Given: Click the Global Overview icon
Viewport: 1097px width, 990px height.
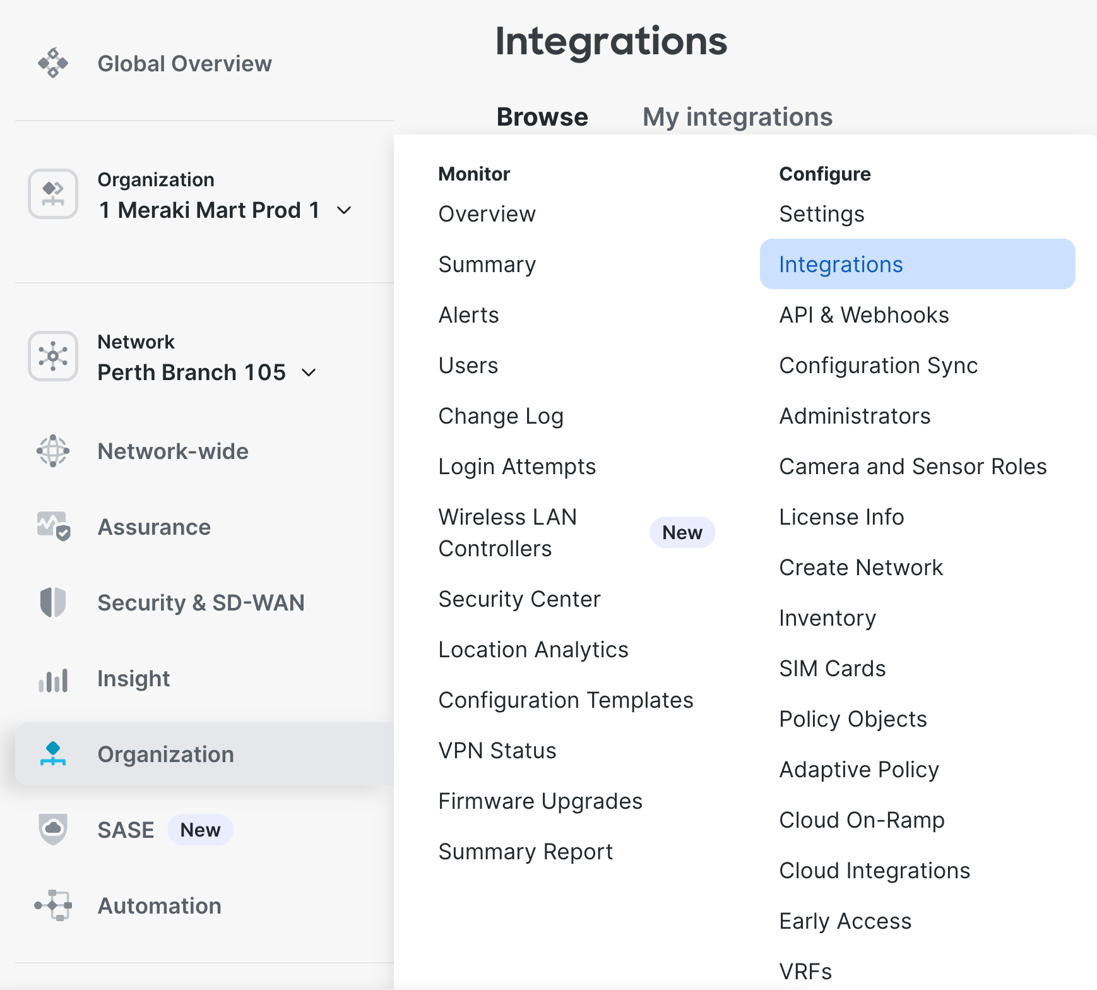Looking at the screenshot, I should (x=53, y=63).
